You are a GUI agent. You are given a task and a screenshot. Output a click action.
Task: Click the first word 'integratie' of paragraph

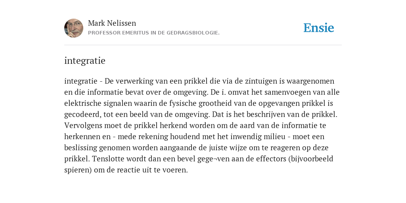click(x=80, y=81)
